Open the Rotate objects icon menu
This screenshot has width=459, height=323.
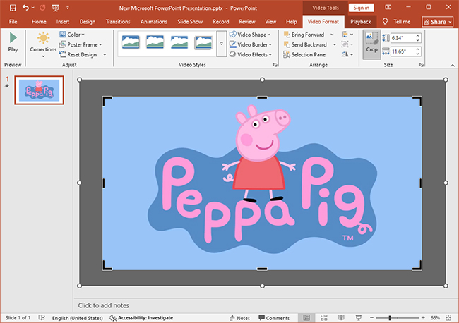pos(347,54)
